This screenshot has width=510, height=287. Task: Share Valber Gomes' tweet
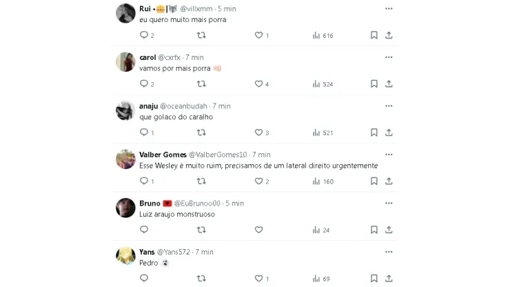point(389,181)
